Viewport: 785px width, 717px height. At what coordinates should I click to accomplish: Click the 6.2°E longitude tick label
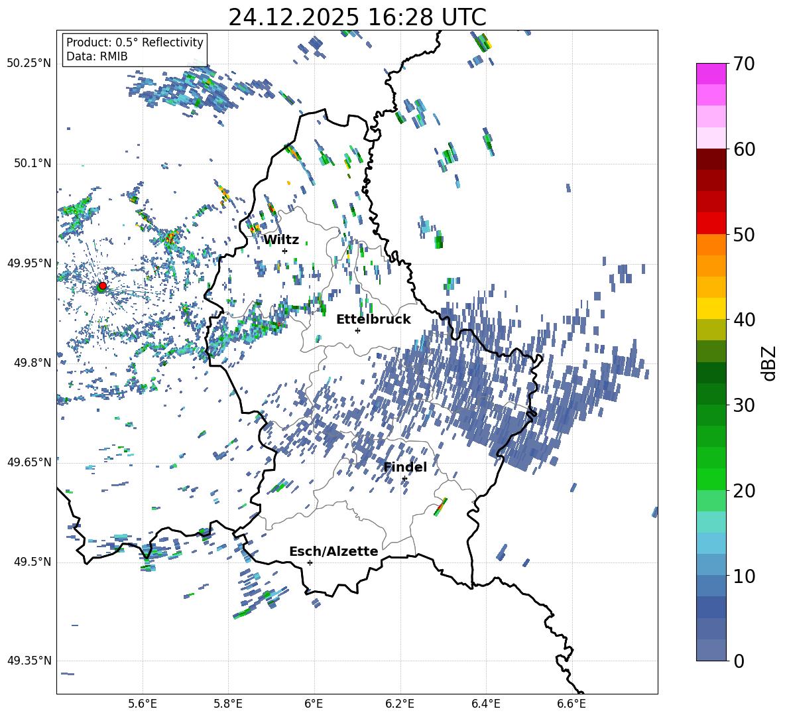tap(400, 703)
